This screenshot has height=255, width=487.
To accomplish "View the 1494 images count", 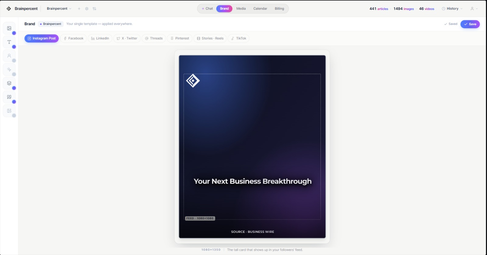I will [x=404, y=8].
